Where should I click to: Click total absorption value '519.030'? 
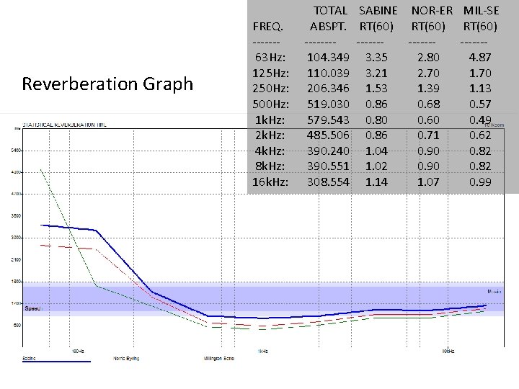pos(328,104)
